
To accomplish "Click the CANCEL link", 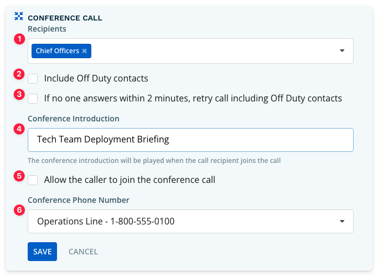I will point(83,252).
